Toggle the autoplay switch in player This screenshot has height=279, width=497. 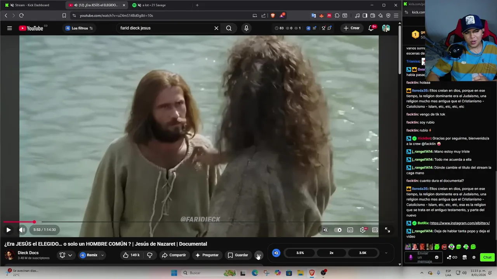click(338, 230)
